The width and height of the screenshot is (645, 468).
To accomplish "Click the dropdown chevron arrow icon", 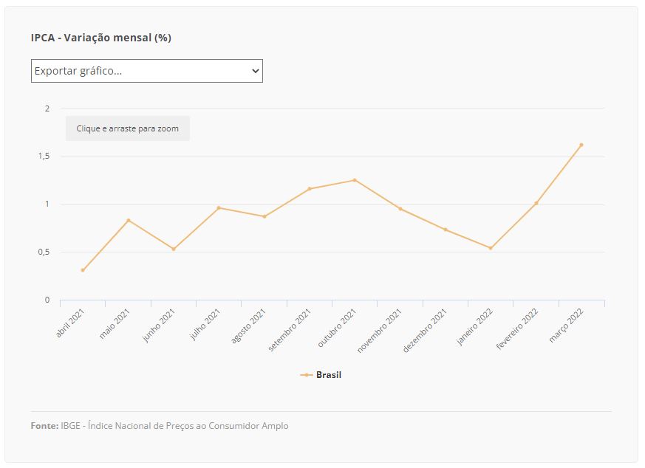I will point(256,71).
